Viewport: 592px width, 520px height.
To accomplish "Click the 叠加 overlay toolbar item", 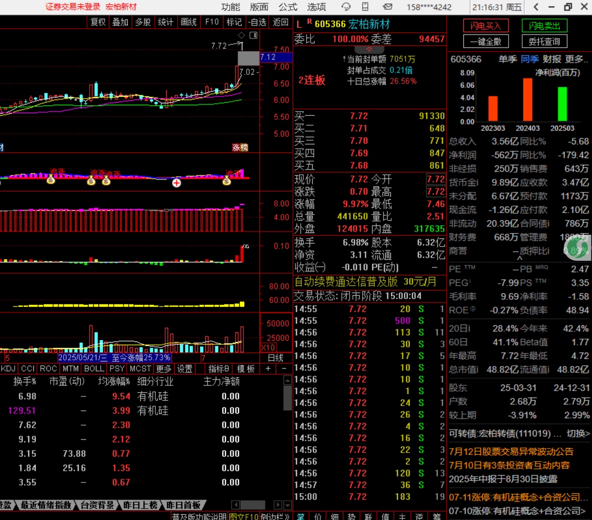I will tap(121, 22).
